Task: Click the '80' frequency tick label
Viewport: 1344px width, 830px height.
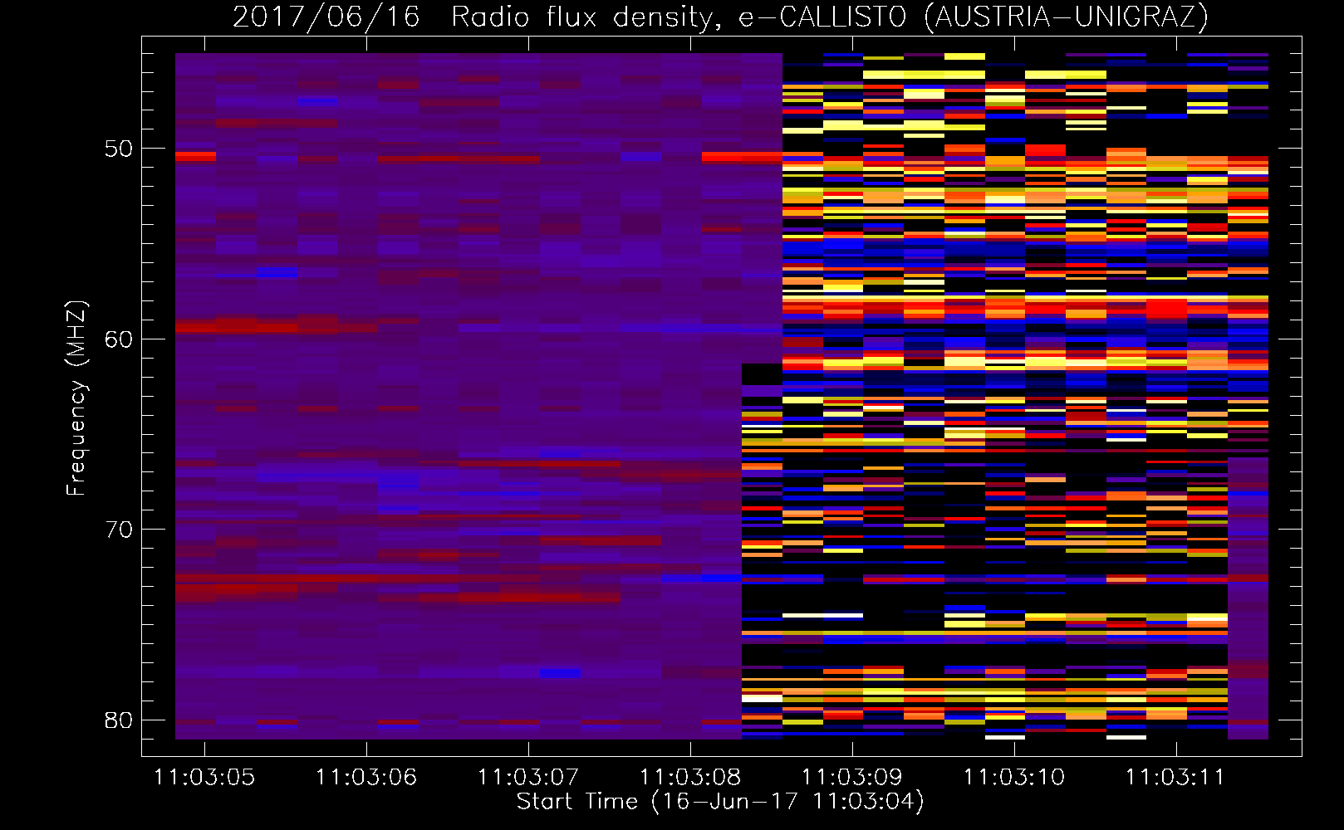Action: [119, 720]
